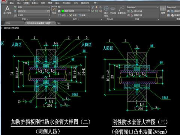The image size is (180, 135).
Task: Click 提取数据 extract data
Action: pos(175,11)
